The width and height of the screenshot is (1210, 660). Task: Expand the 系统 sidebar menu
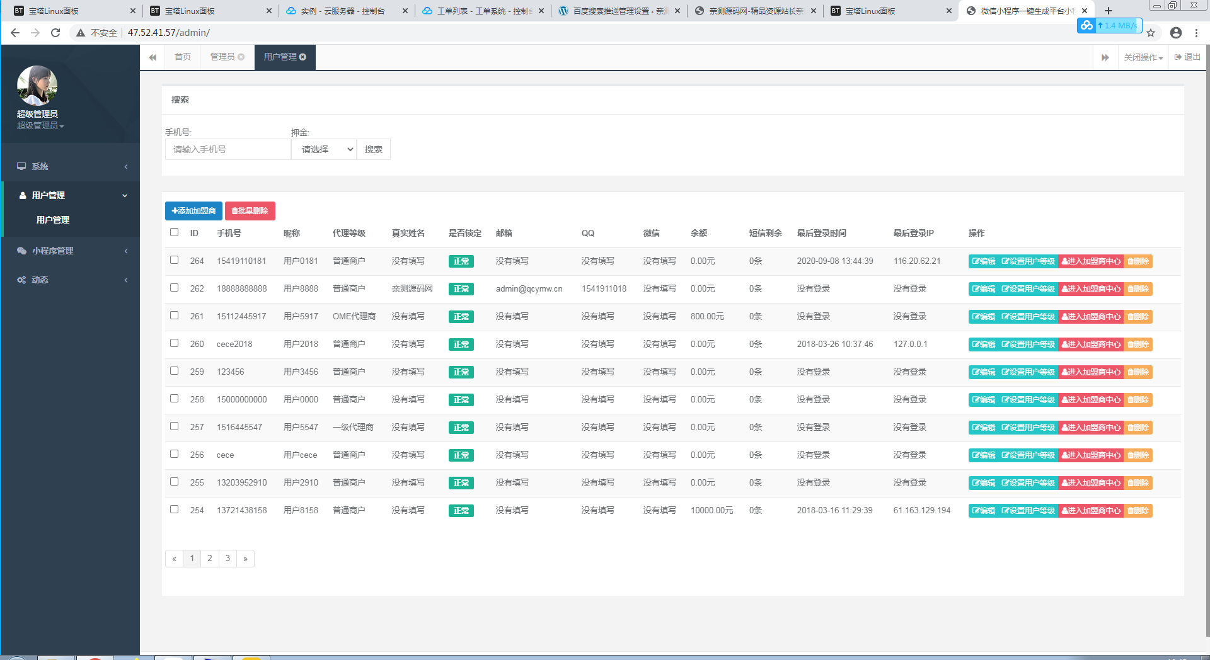[71, 166]
